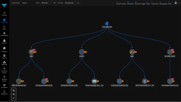
Task: Click the Cloud Providers count link
Action: click(121, 3)
